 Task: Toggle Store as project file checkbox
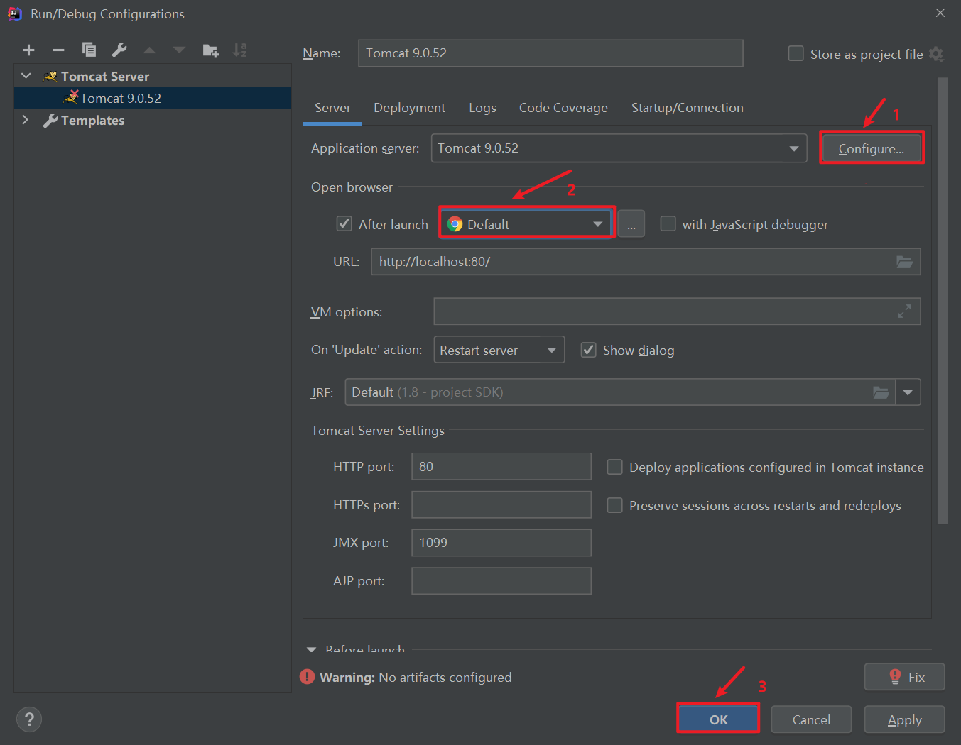(x=796, y=54)
